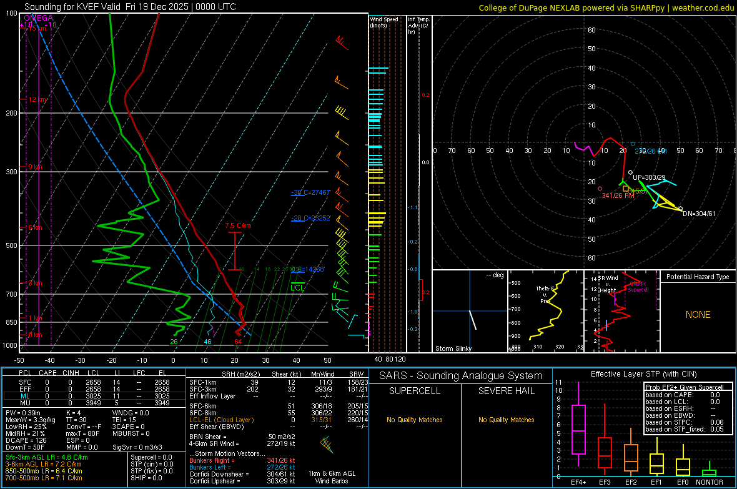Screen dimensions: 737x489
Task: Click the NONE hazard type value
Action: tap(698, 315)
